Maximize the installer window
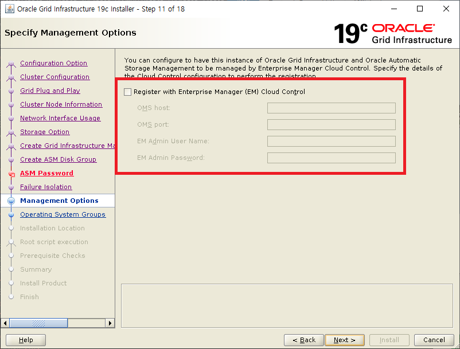460x349 pixels. [420, 9]
